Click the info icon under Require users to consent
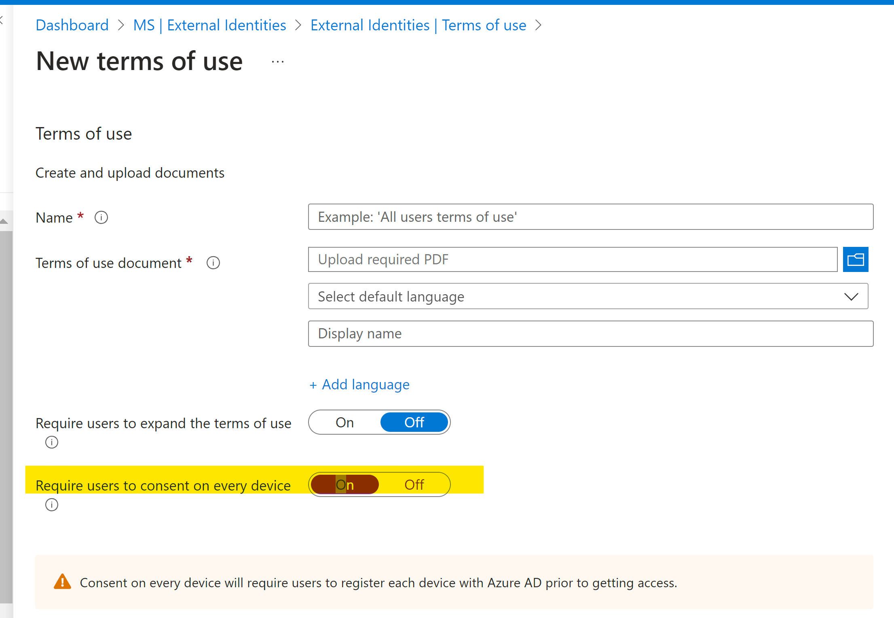The image size is (894, 618). pyautogui.click(x=52, y=505)
